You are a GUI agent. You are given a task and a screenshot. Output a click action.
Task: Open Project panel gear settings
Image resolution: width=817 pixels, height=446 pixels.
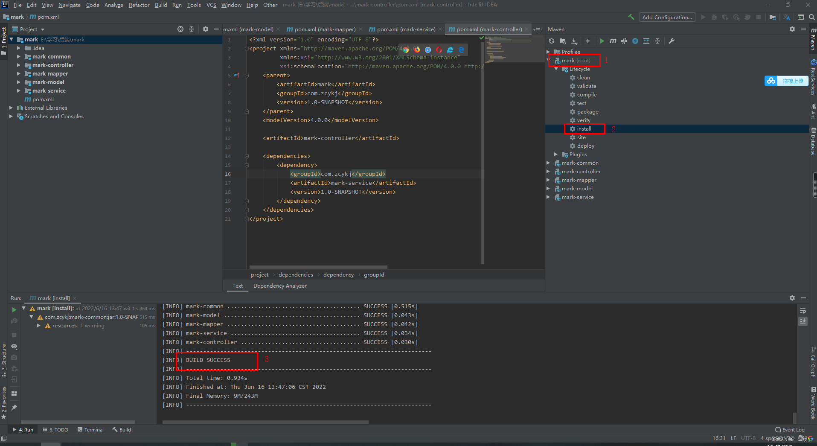206,29
